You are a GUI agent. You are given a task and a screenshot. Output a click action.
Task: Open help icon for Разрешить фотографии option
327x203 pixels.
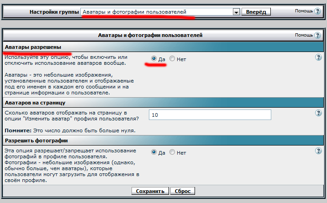point(318,151)
